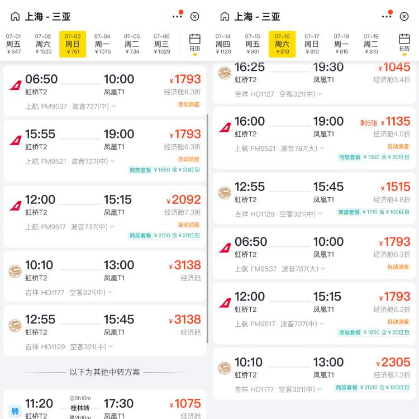The image size is (419, 419).
Task: Click Juneyao logo on HO1177 ¥3138 flight
Action: [x=15, y=272]
